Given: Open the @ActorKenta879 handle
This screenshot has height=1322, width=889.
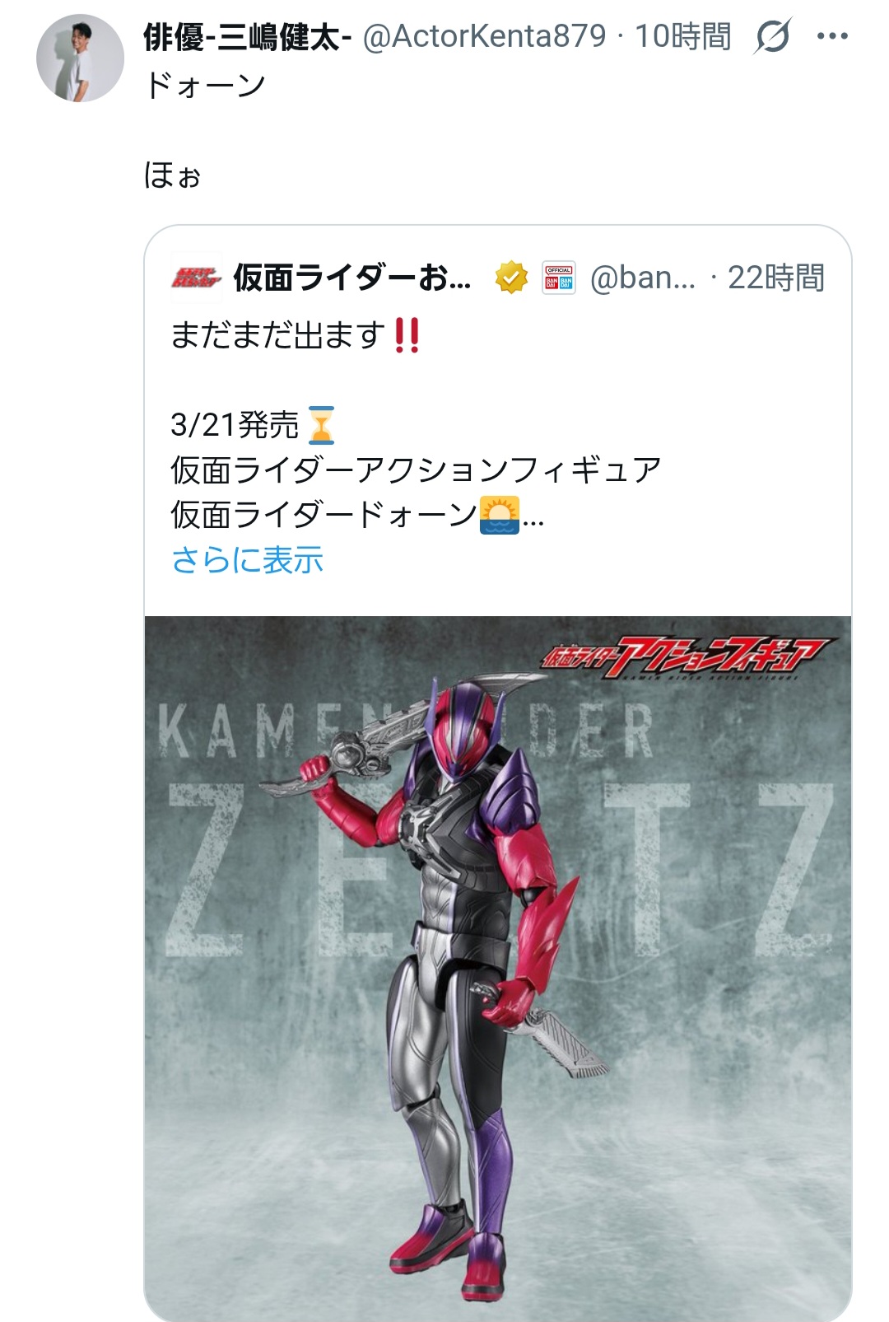Looking at the screenshot, I should (x=484, y=36).
